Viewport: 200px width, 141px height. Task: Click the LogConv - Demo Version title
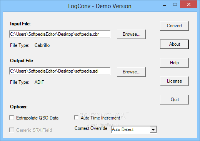click(x=100, y=6)
